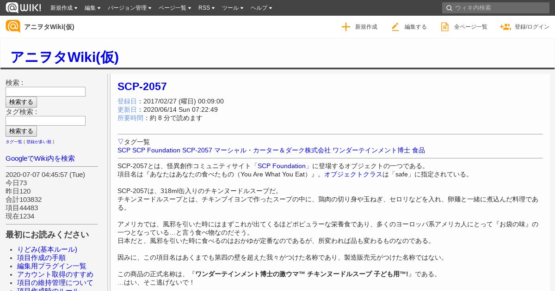Open the ツール dropdown menu
The image size is (555, 291).
(233, 8)
